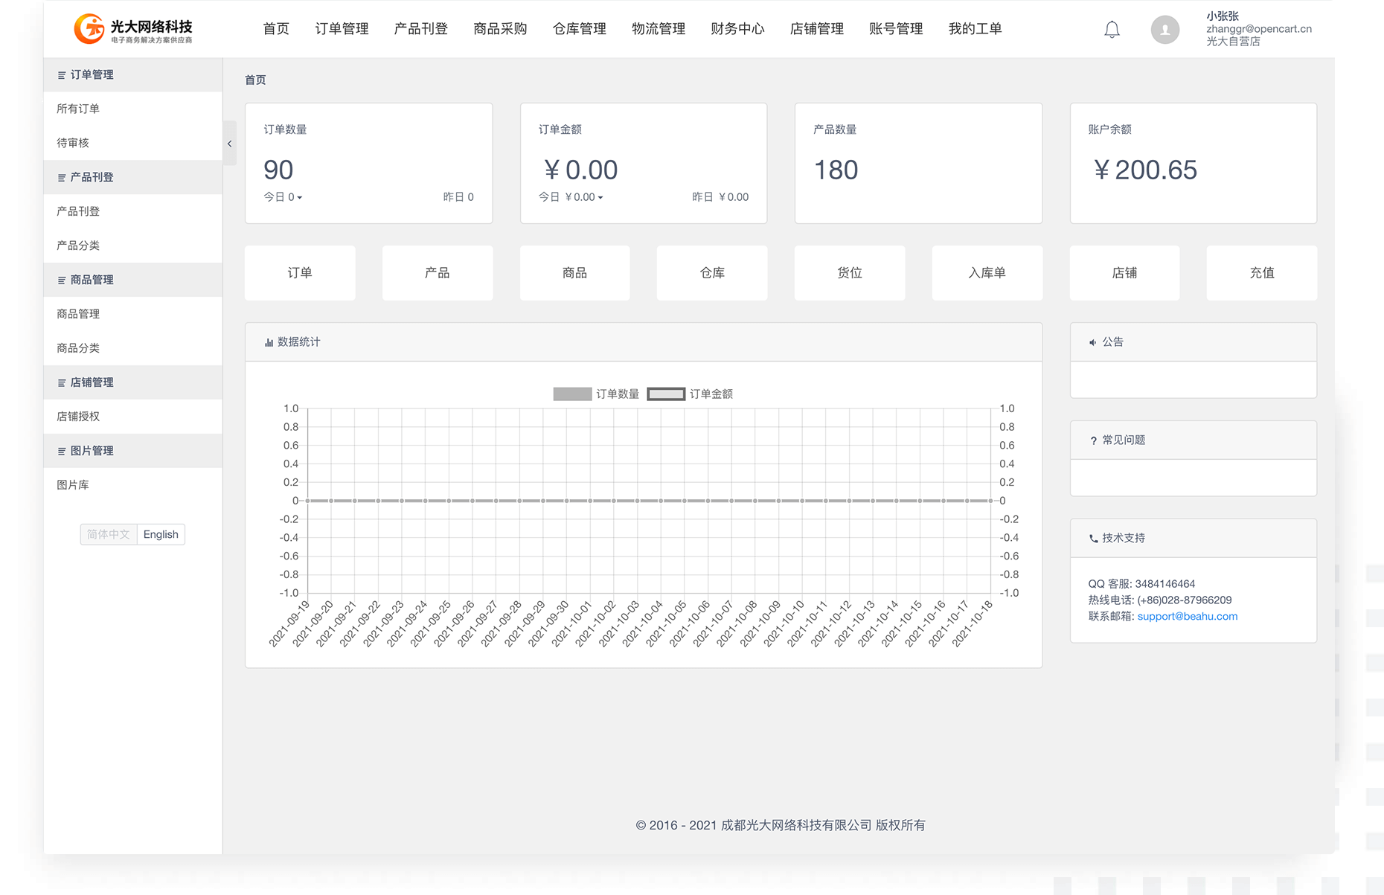Open 仓库管理 in the top menu
1384x895 pixels.
coord(579,29)
